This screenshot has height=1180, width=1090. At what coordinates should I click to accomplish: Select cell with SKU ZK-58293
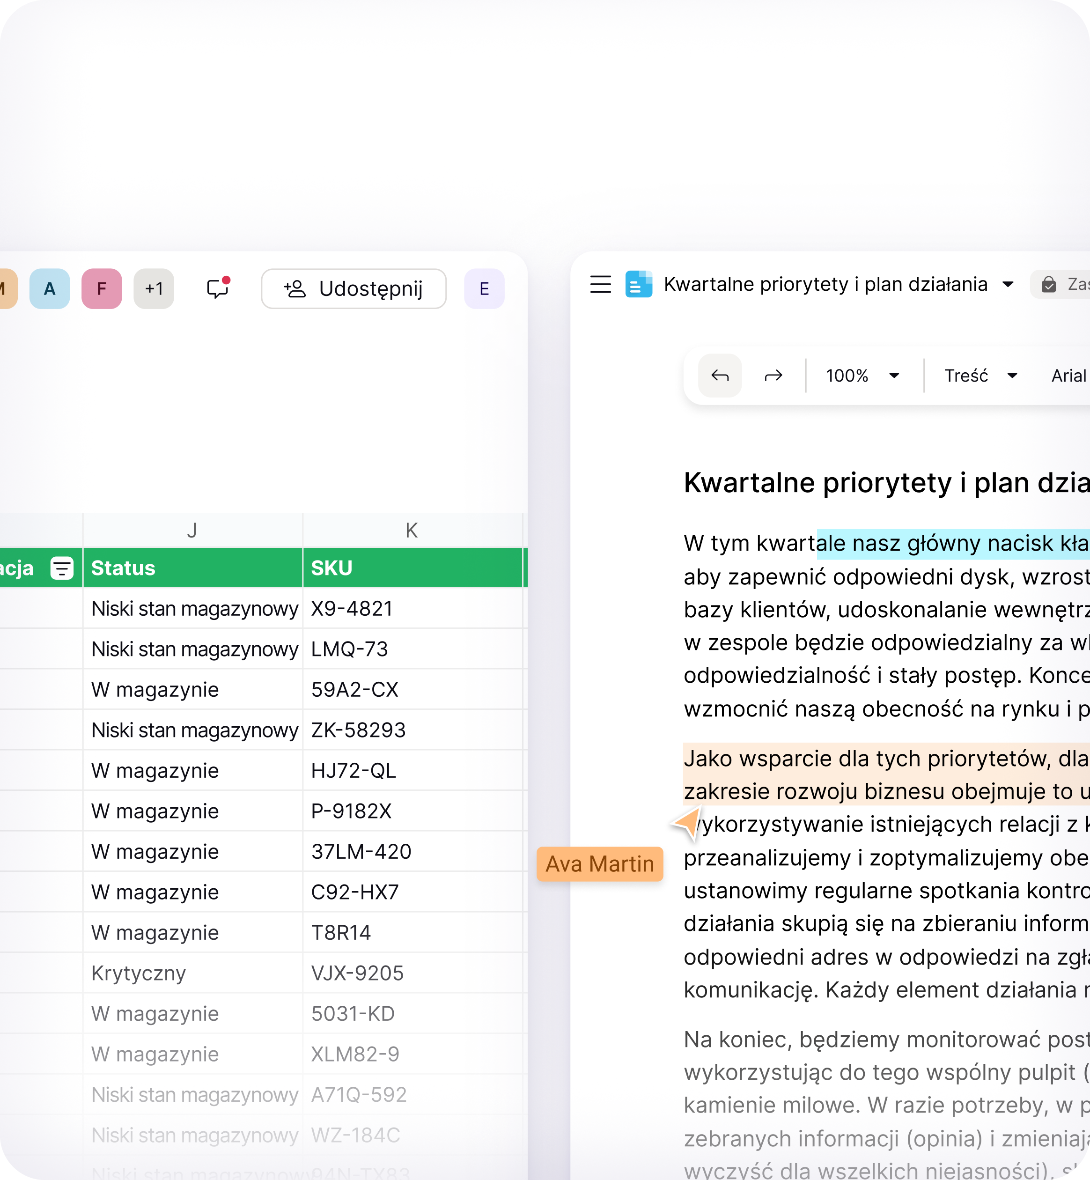pyautogui.click(x=412, y=730)
